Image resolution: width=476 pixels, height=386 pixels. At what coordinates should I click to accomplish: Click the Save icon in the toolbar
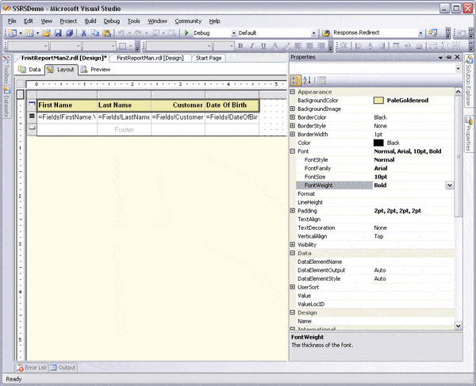(58, 33)
